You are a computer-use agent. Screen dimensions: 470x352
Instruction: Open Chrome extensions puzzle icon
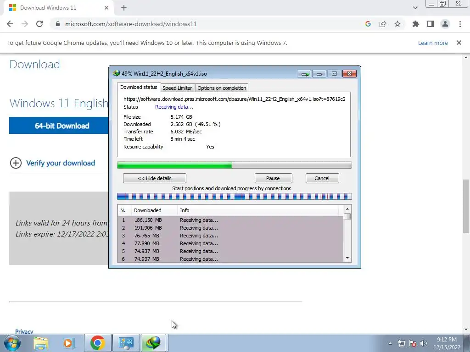416,24
